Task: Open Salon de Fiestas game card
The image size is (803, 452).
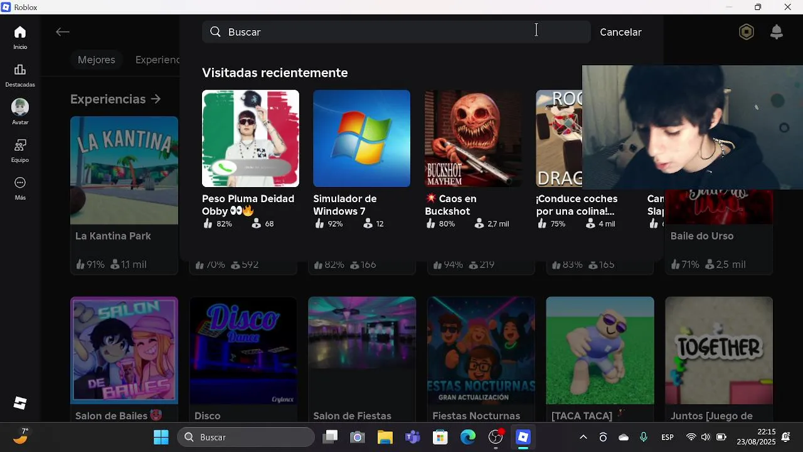Action: [x=362, y=359]
